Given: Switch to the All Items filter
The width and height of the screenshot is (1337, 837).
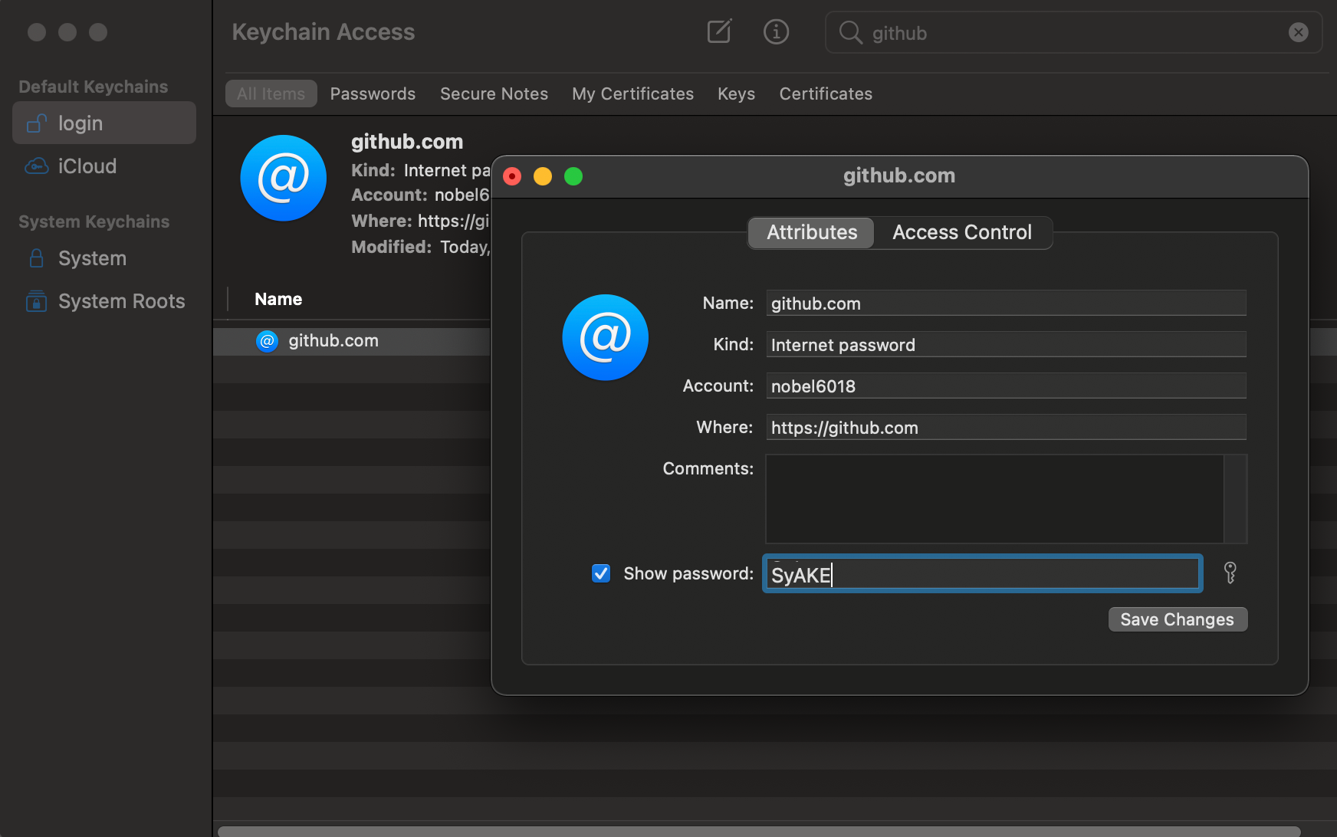Looking at the screenshot, I should pos(271,94).
